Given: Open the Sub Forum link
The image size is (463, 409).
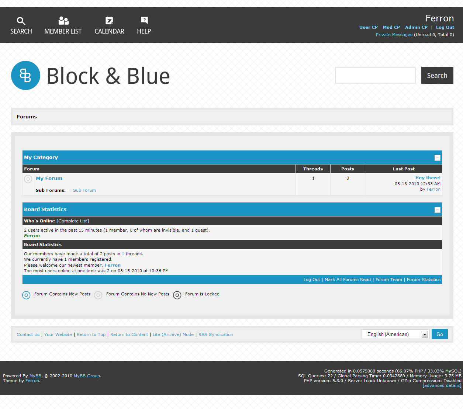Looking at the screenshot, I should pyautogui.click(x=84, y=190).
